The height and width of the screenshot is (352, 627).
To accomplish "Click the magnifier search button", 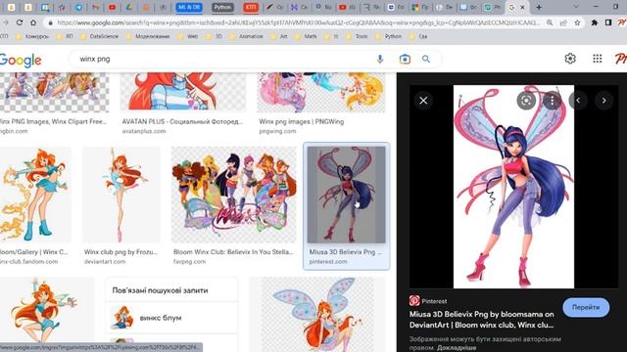I will pyautogui.click(x=426, y=59).
